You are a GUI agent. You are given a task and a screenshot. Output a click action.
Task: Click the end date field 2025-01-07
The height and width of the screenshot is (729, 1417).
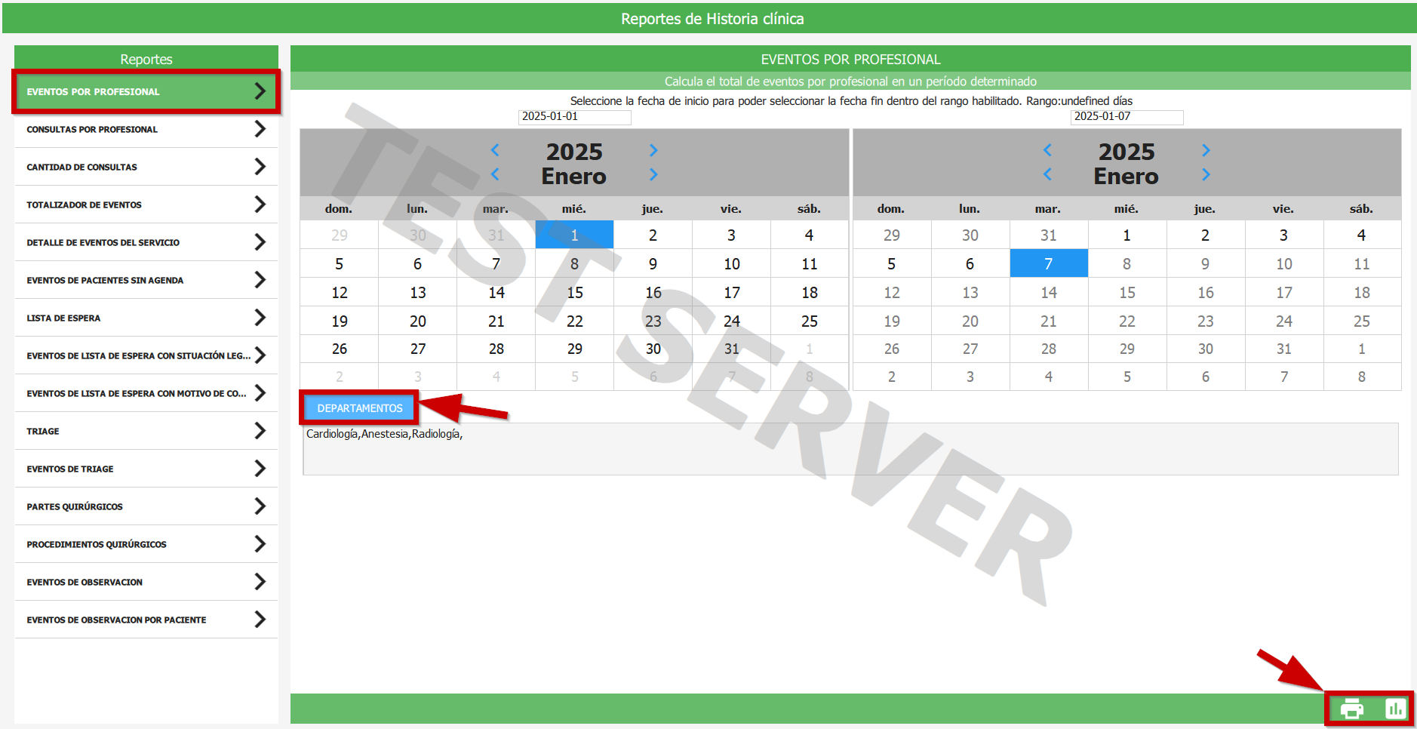coord(1127,117)
